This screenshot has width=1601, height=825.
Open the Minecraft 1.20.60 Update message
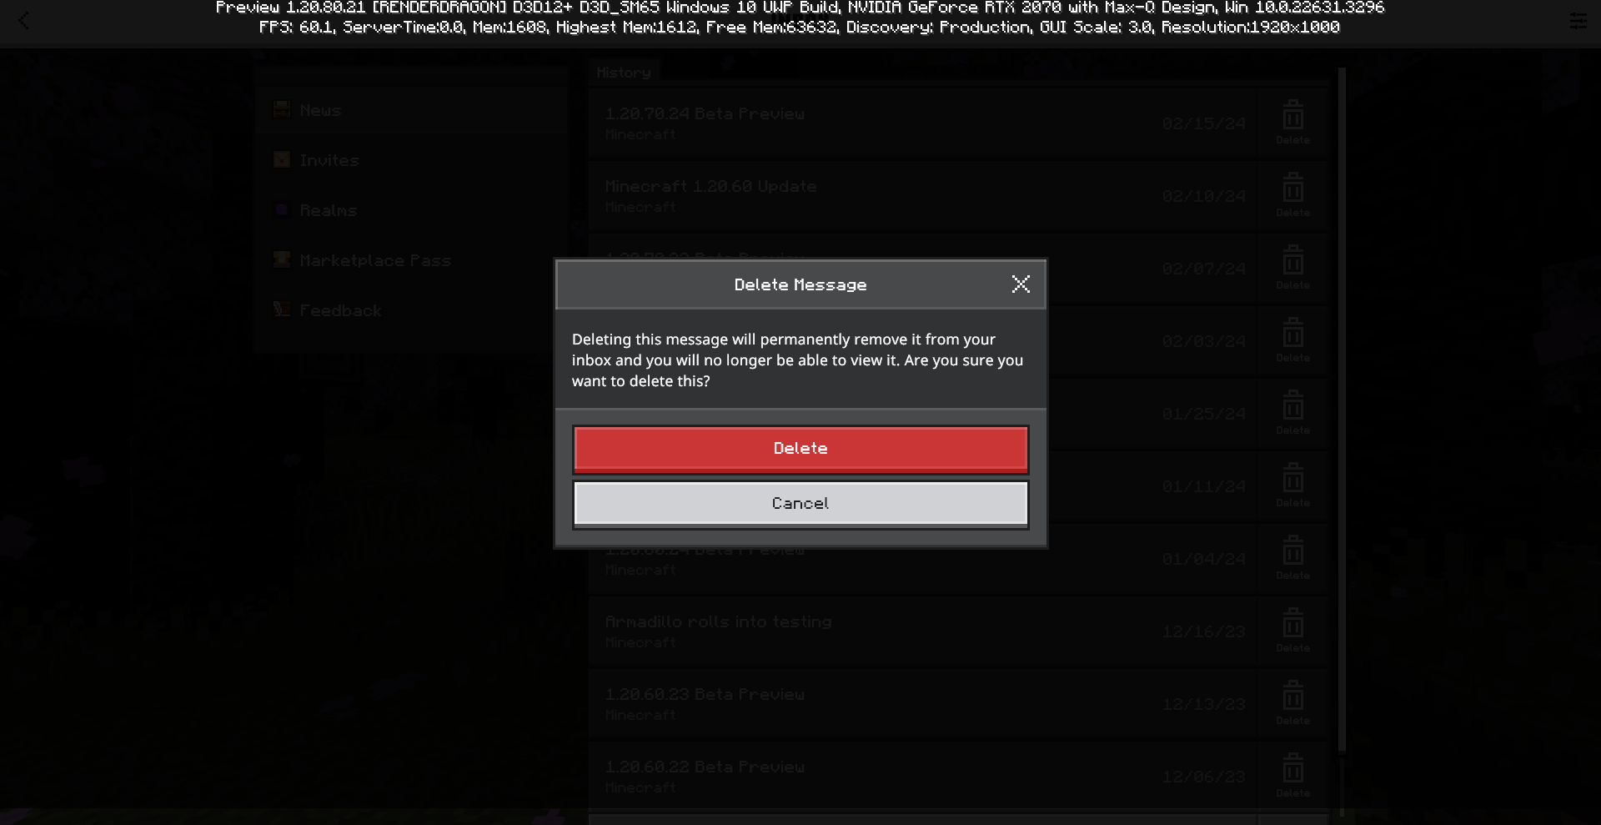click(x=922, y=195)
